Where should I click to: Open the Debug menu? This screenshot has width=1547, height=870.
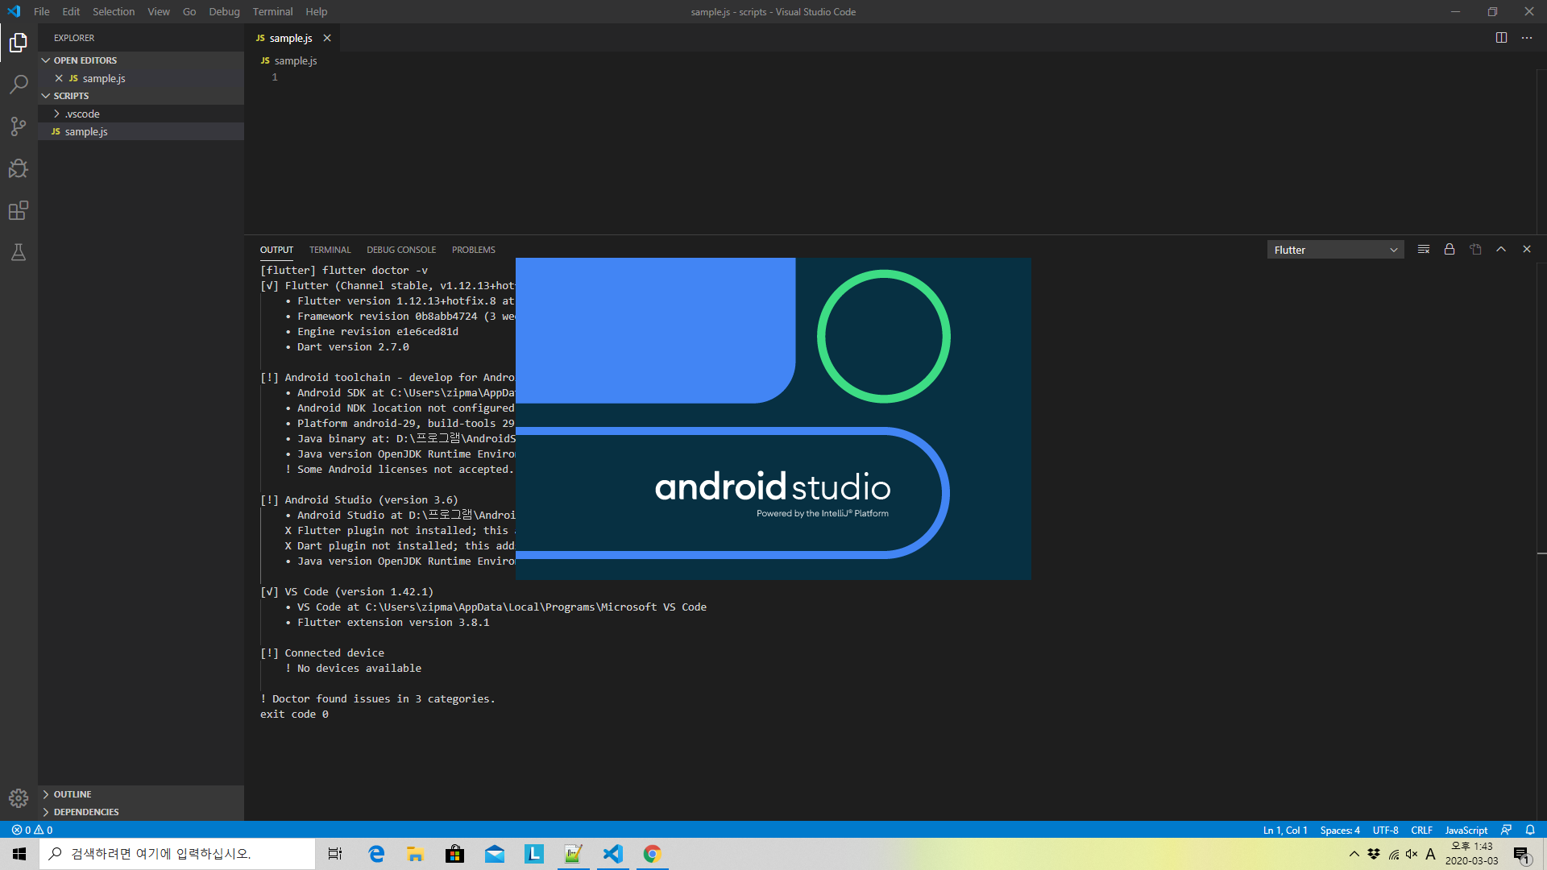(x=224, y=11)
